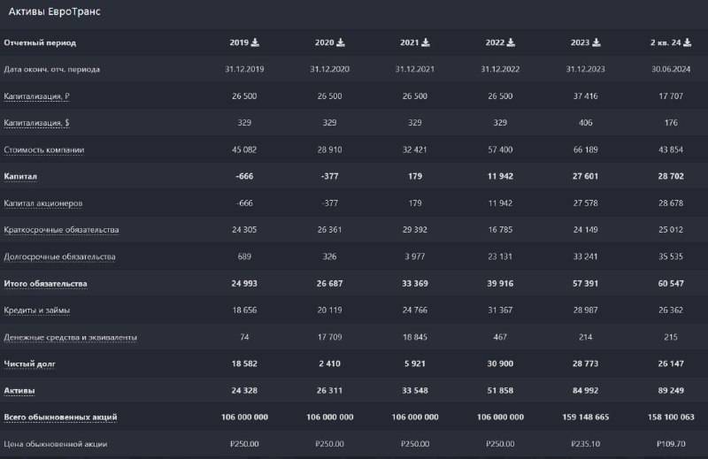Click total liabilities value 60 547

click(671, 283)
